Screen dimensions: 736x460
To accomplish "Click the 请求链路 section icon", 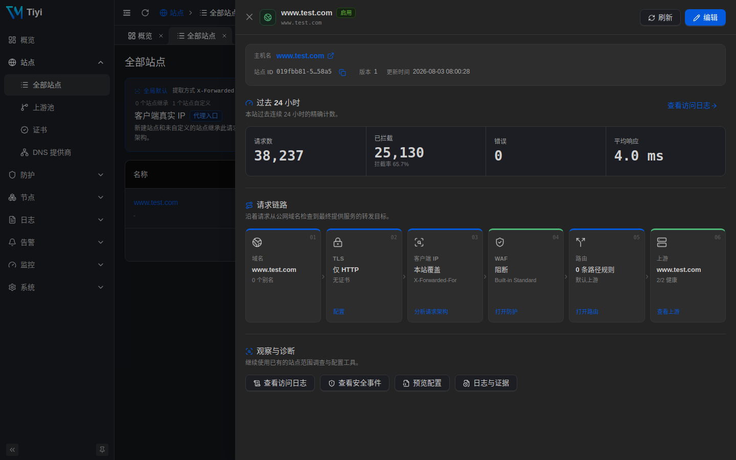I will pos(249,205).
